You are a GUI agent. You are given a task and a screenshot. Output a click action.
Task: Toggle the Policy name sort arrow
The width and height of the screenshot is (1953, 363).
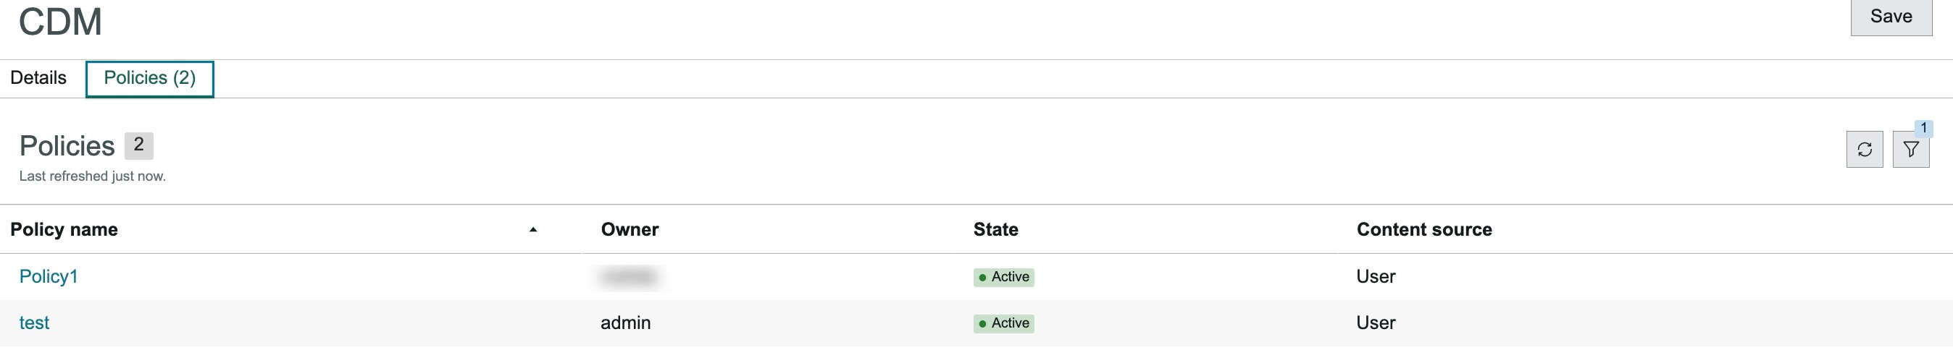(533, 229)
